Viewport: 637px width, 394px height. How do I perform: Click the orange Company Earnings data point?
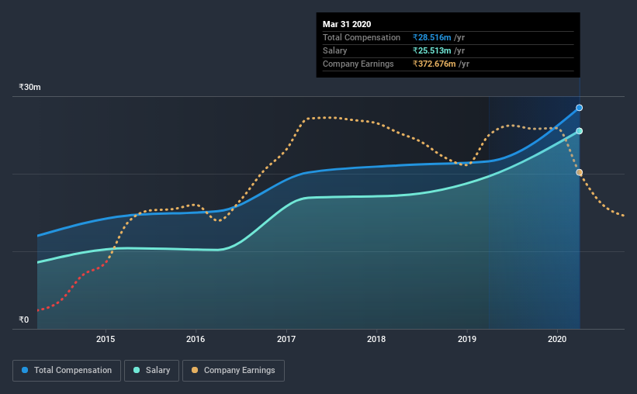580,173
